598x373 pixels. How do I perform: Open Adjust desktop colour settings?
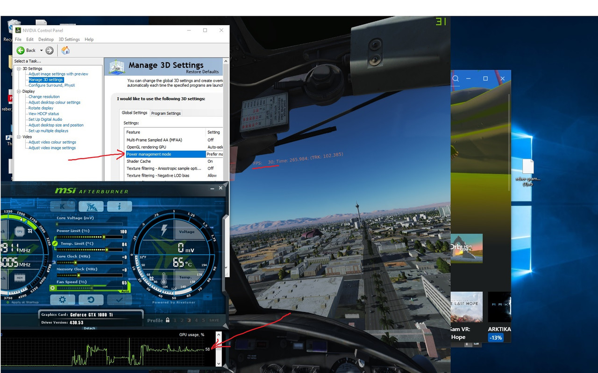click(x=54, y=103)
